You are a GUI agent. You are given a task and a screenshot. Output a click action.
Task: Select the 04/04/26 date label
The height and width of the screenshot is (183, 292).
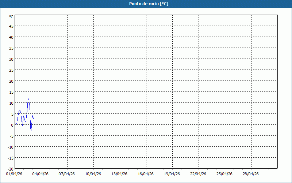[41, 174]
